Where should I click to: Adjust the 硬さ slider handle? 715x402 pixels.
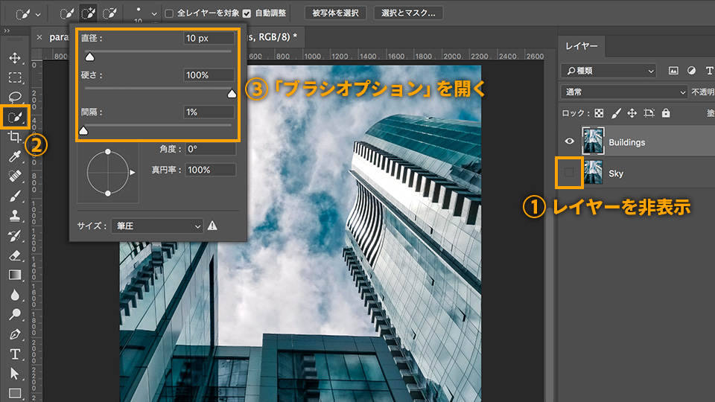click(232, 94)
